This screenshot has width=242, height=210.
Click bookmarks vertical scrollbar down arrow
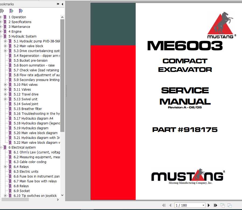62,195
